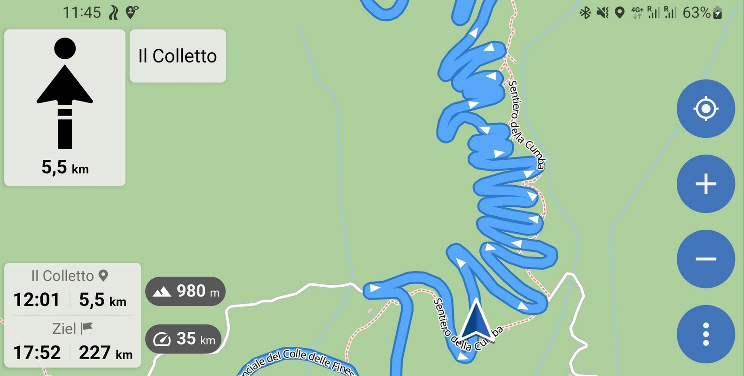Tap the muted sound status icon
The width and height of the screenshot is (744, 376).
pyautogui.click(x=602, y=13)
